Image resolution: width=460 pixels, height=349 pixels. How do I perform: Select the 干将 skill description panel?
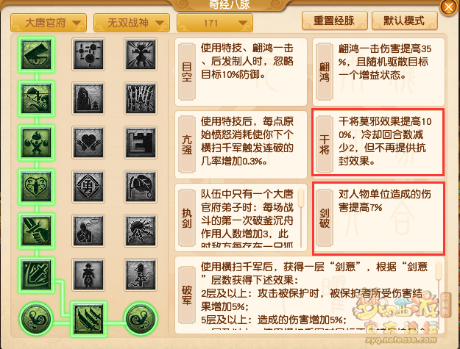378,142
